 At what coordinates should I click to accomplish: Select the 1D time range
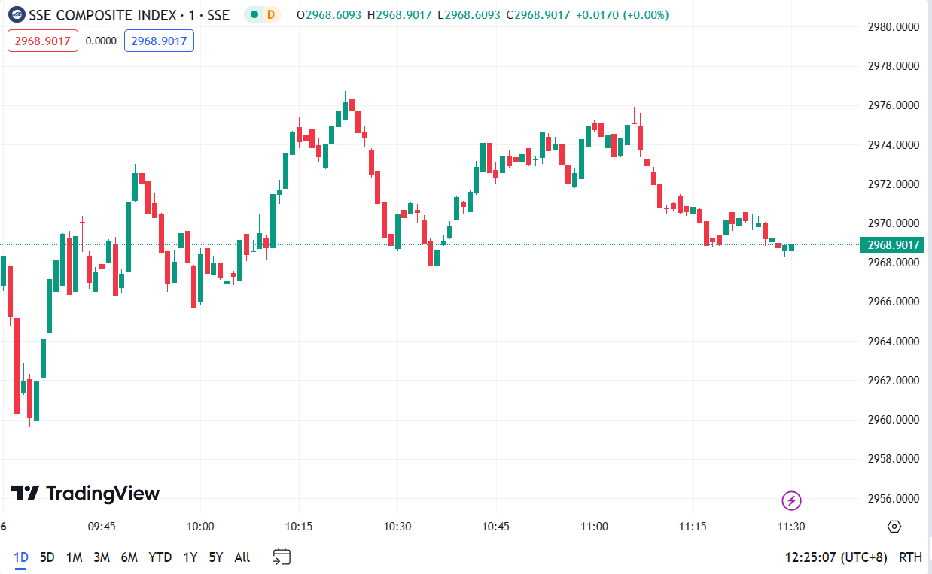click(21, 557)
